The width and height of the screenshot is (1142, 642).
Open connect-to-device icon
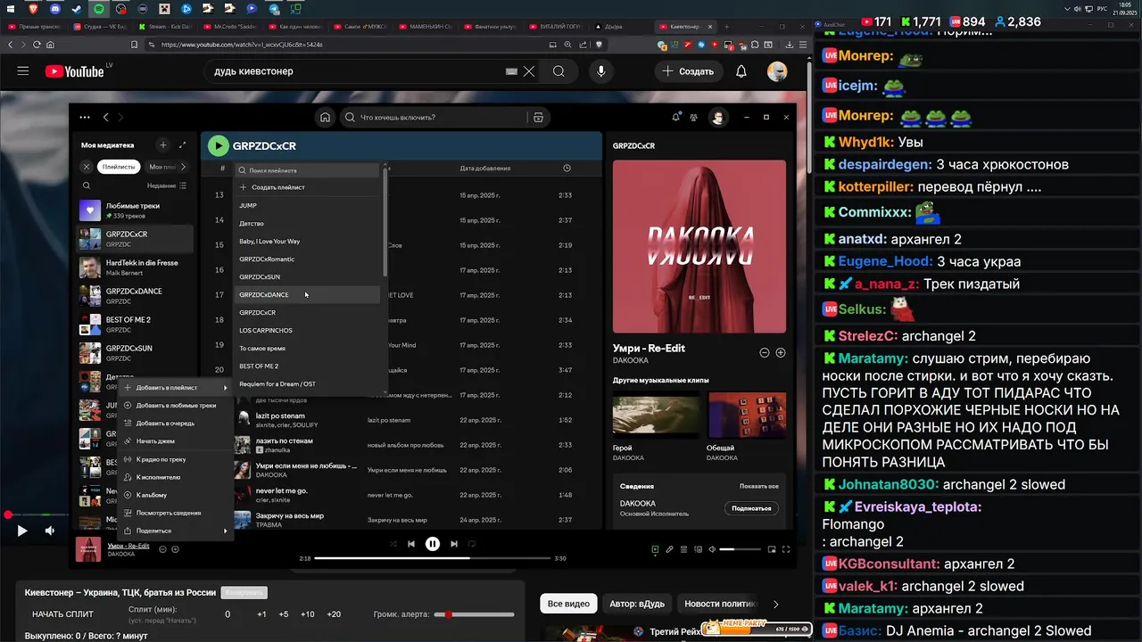click(x=697, y=549)
